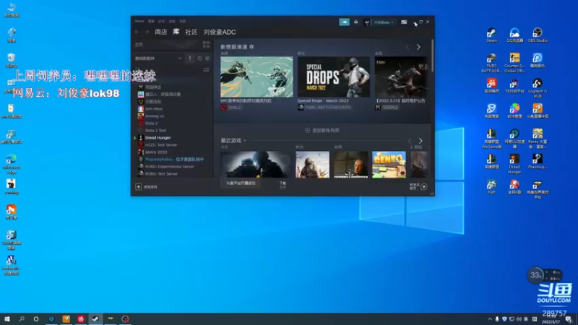
Task: Open the Steam menu in the menu bar
Action: 139,22
